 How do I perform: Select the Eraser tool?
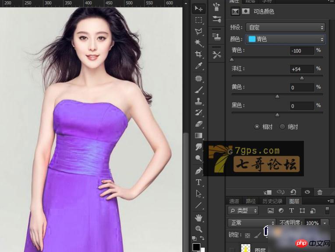click(198, 124)
